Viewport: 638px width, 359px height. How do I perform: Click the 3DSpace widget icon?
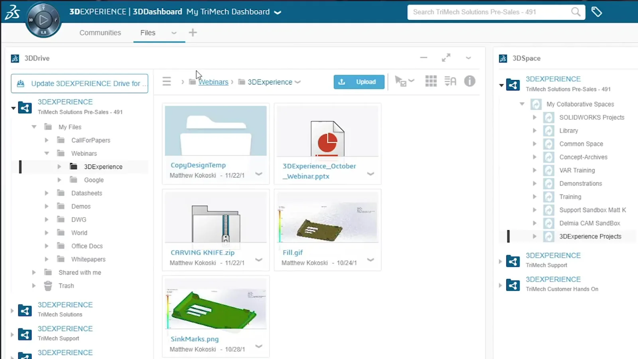click(x=503, y=59)
